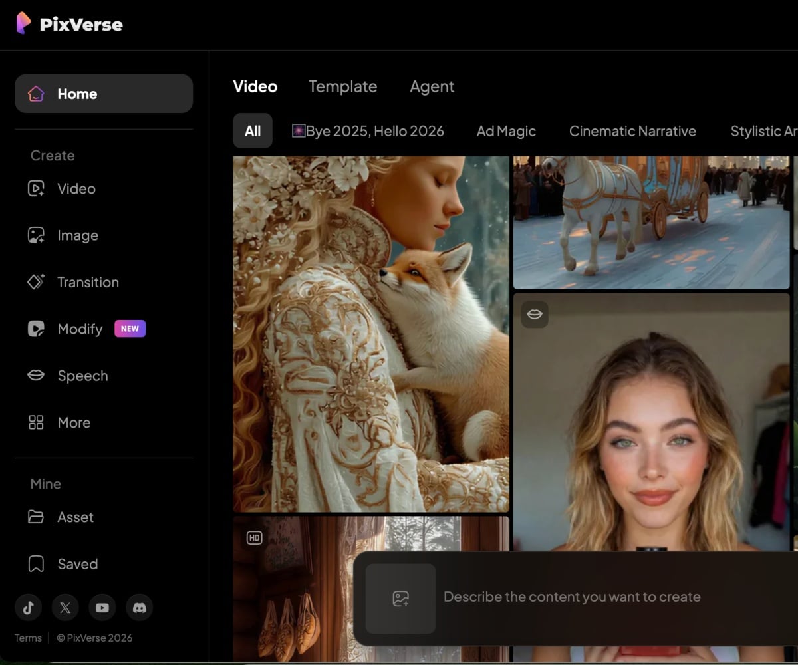798x665 pixels.
Task: Open the Home page in sidebar
Action: pos(104,94)
